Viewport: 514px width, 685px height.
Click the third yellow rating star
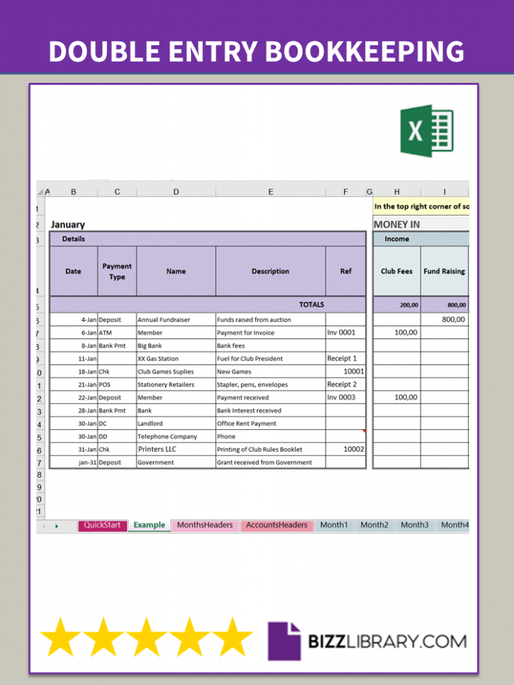146,637
